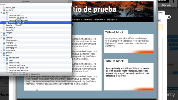Click the mithema.info document icon
178x100 pixels.
(x=4, y=45)
